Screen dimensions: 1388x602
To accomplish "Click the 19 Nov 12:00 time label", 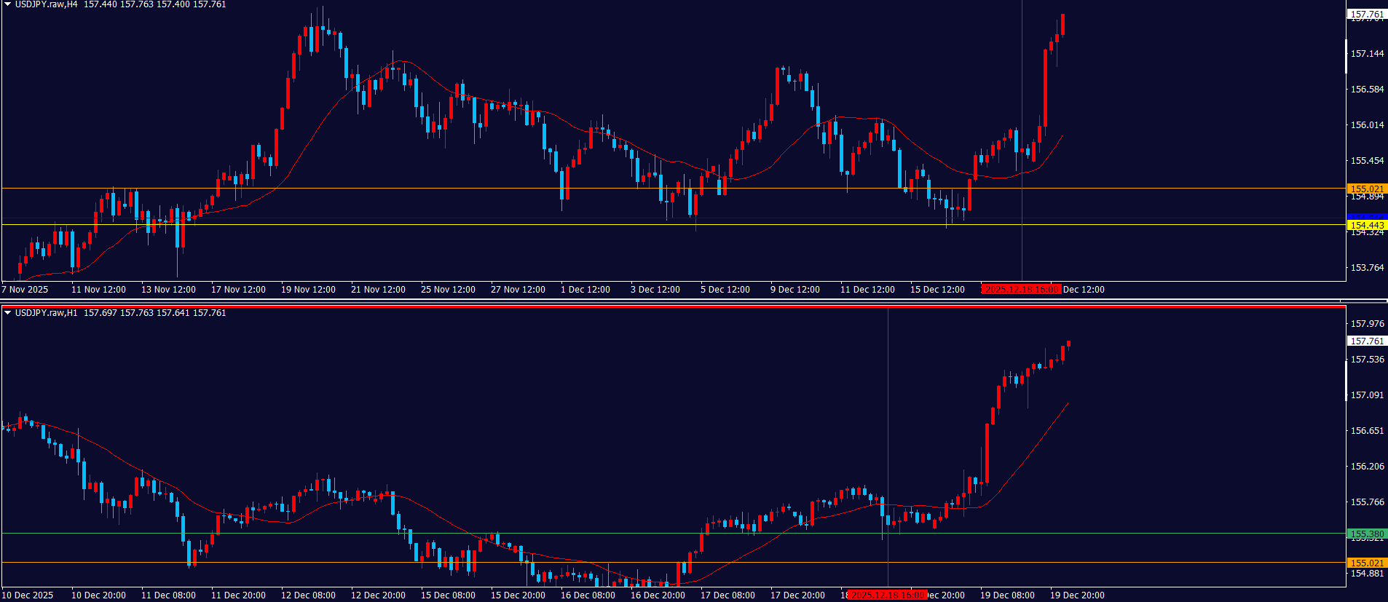I will point(308,289).
